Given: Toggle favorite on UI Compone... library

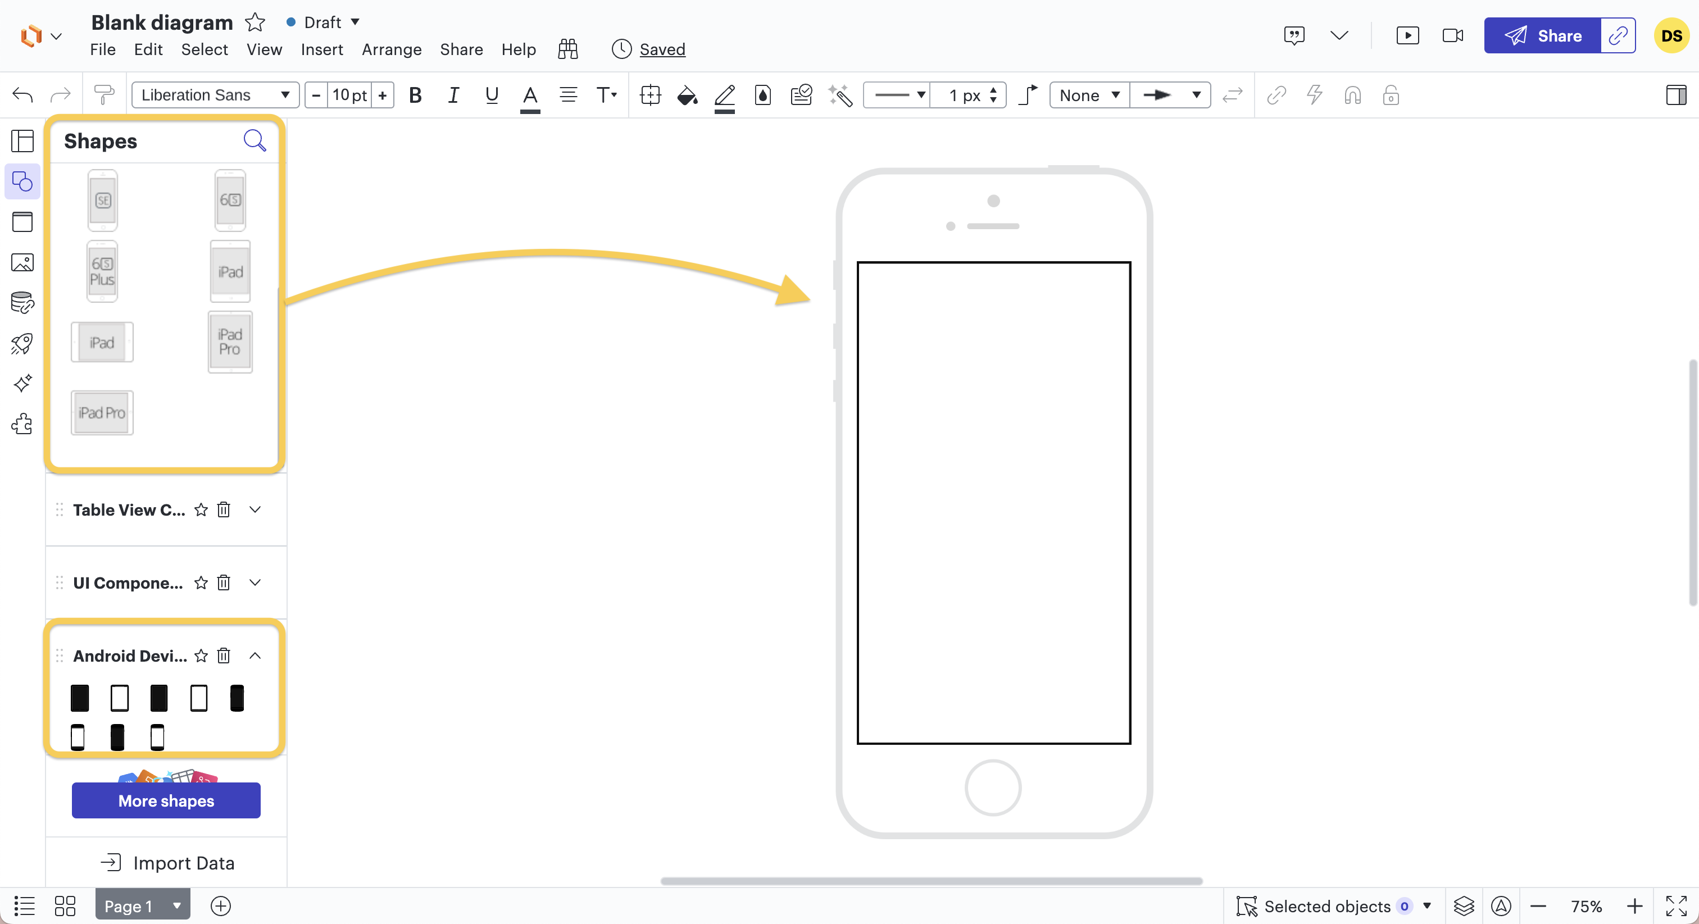Looking at the screenshot, I should (x=200, y=582).
